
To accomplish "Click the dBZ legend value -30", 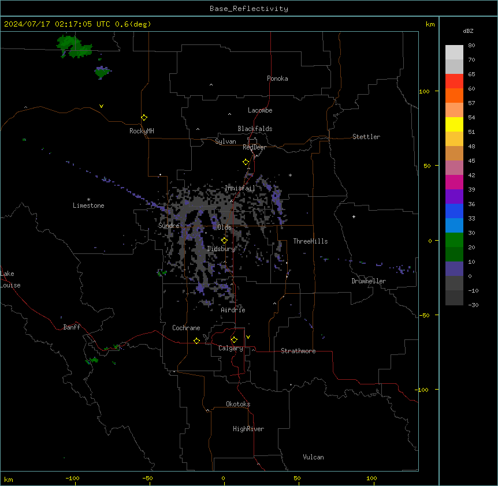I will coord(473,305).
